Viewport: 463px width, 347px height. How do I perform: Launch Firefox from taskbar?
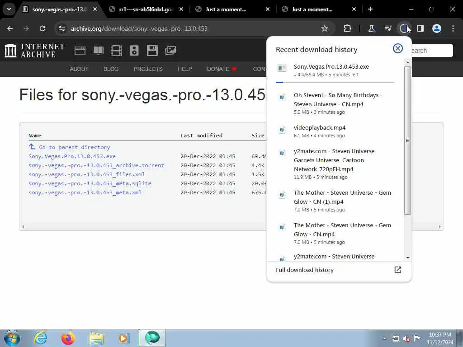[x=68, y=338]
